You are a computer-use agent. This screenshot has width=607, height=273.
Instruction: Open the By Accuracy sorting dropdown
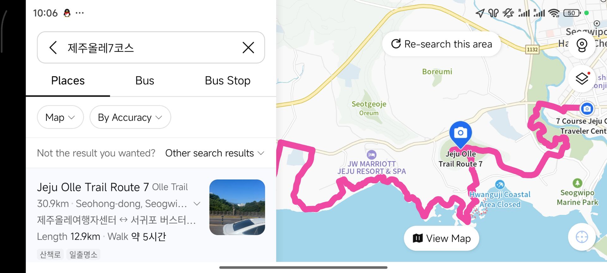point(130,117)
